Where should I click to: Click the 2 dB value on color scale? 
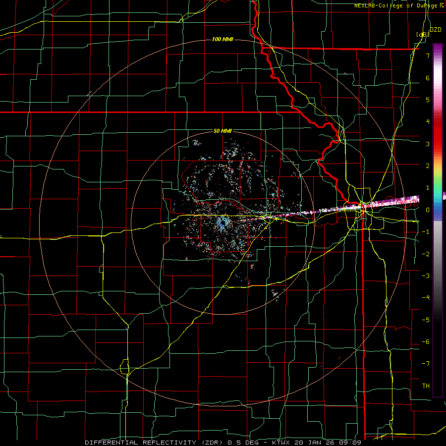(x=428, y=166)
